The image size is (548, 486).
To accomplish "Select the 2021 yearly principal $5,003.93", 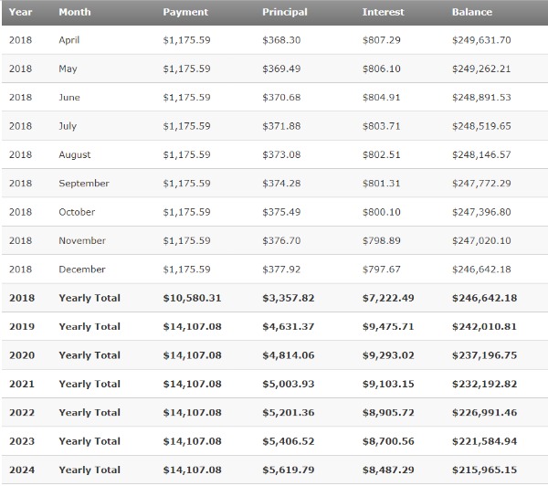I will pyautogui.click(x=288, y=384).
